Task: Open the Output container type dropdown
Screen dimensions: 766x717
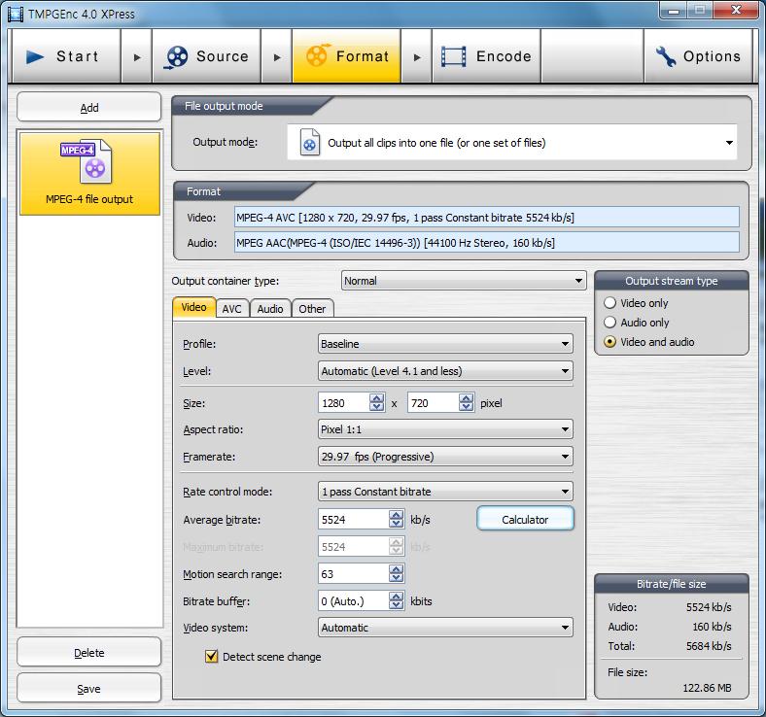Action: [464, 281]
